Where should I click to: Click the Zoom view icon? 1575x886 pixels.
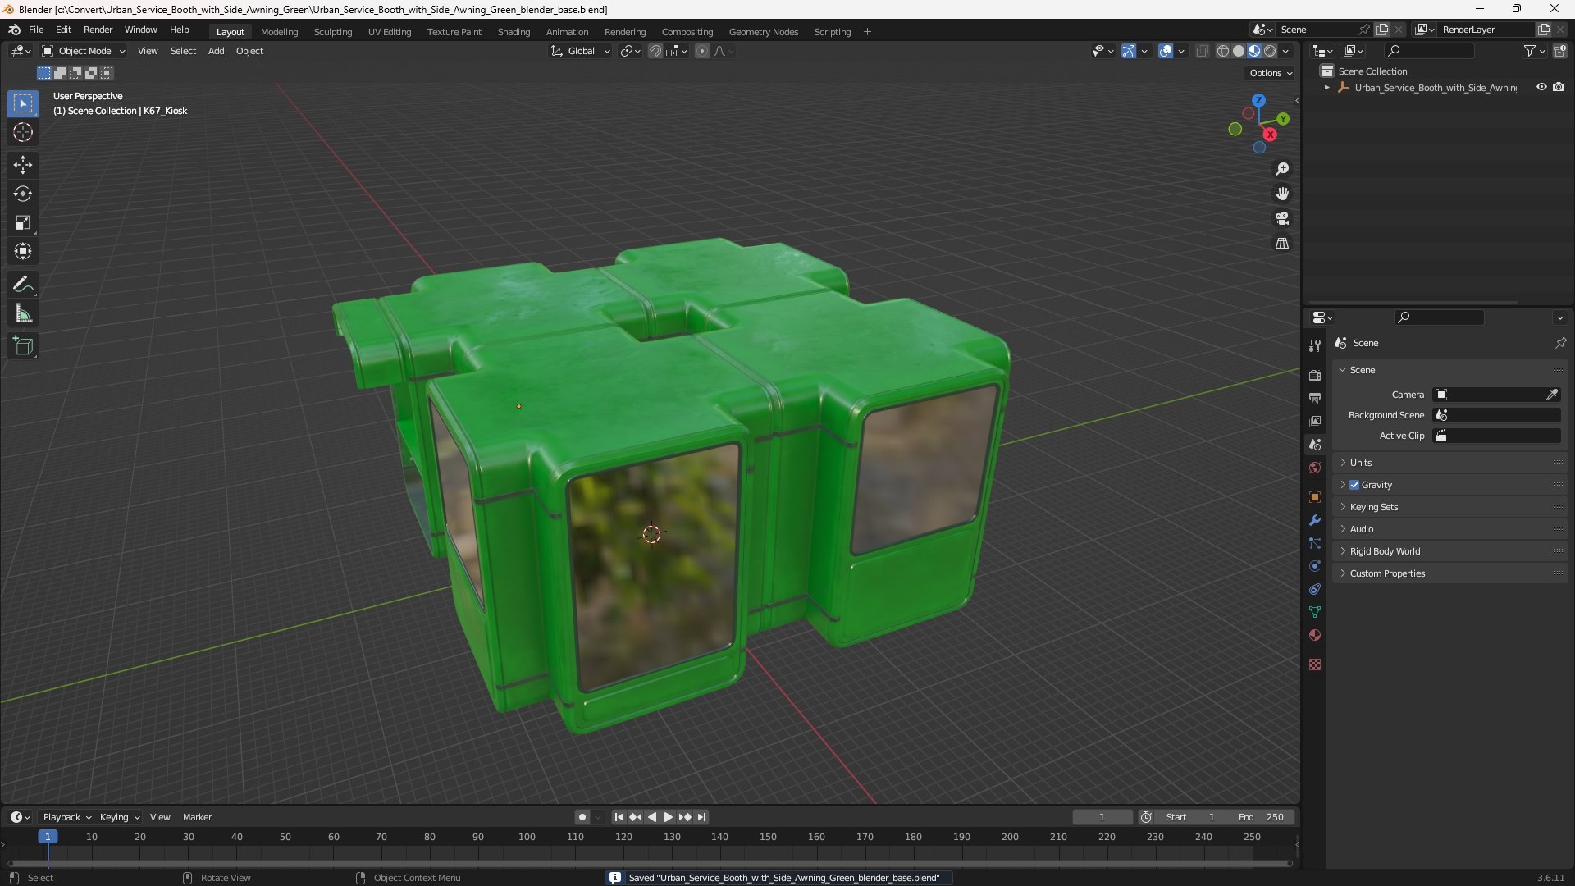[x=1282, y=169]
